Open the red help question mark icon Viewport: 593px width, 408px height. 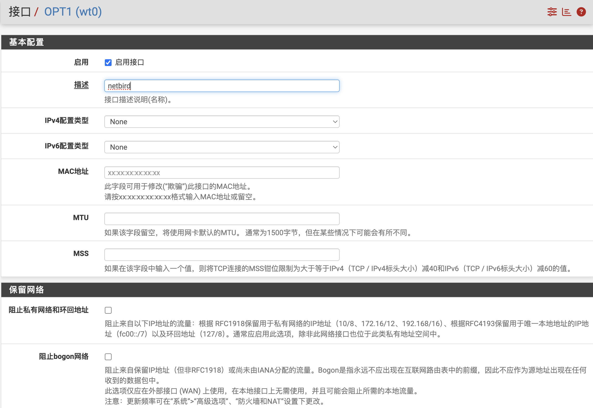(x=581, y=12)
